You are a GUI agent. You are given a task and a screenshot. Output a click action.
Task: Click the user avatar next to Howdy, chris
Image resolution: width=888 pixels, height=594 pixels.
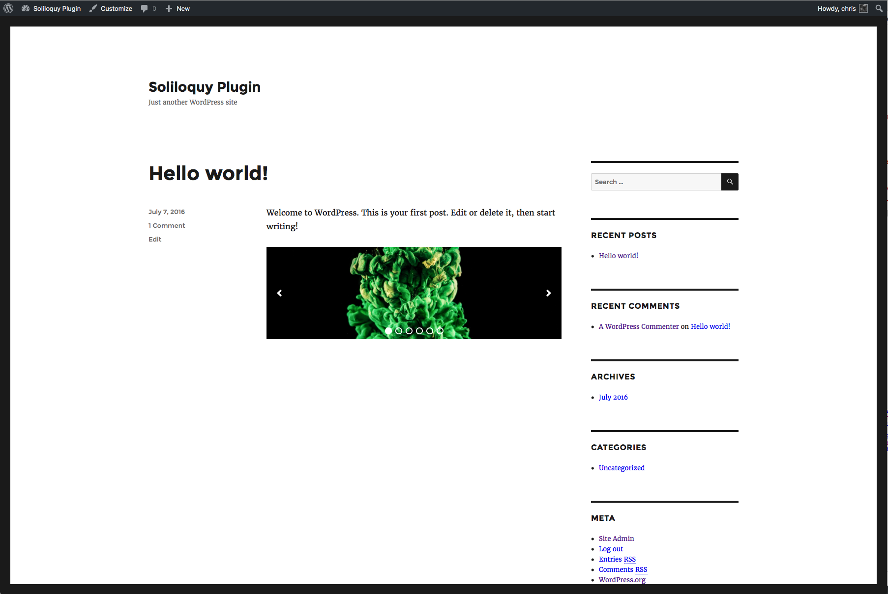click(863, 8)
